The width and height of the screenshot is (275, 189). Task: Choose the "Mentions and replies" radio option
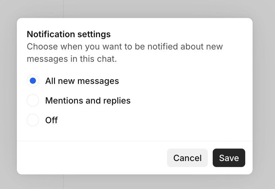(x=33, y=100)
